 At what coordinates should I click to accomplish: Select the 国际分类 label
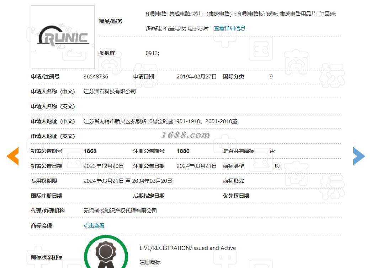[x=234, y=77]
